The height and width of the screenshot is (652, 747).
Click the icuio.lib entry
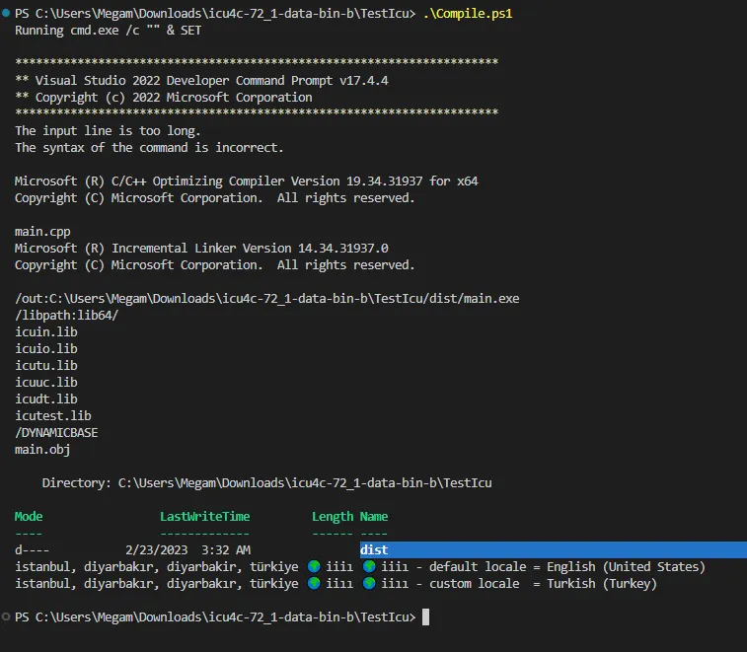tap(46, 348)
